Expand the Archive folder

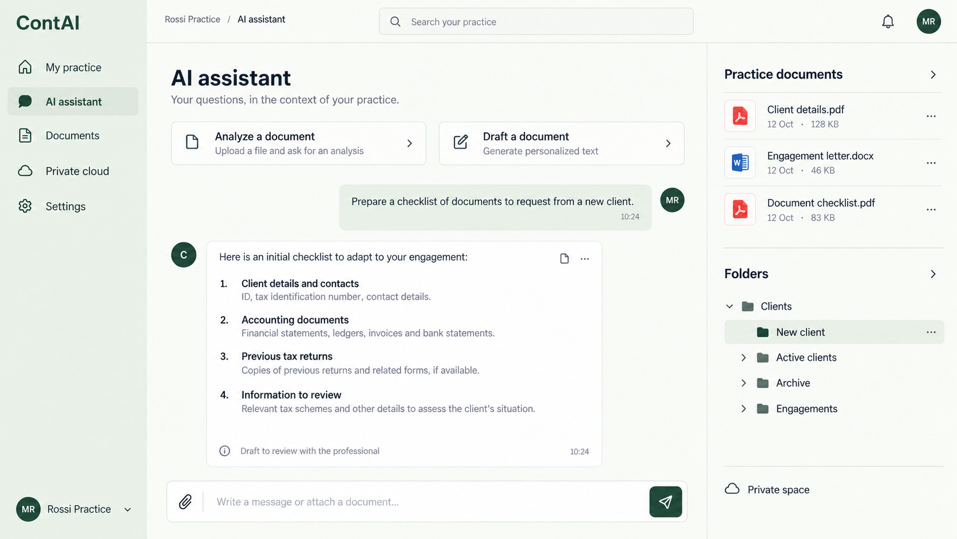(x=744, y=383)
